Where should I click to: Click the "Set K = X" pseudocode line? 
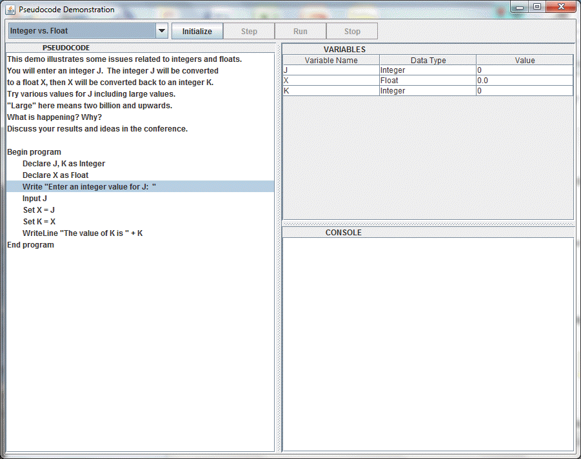[x=39, y=222]
